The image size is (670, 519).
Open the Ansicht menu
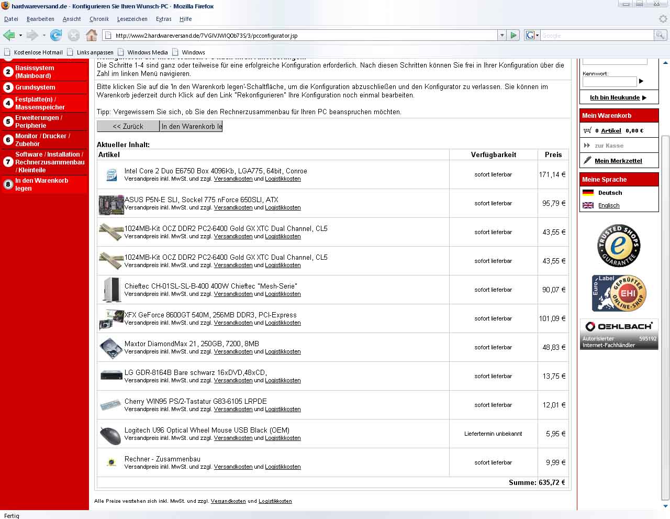click(72, 19)
